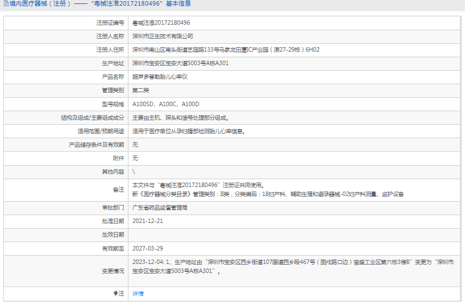The height and width of the screenshot is (305, 465).
Task: Click the document icon beside the page title
Action: coord(6,3)
